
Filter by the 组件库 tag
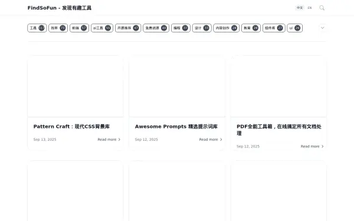click(274, 28)
